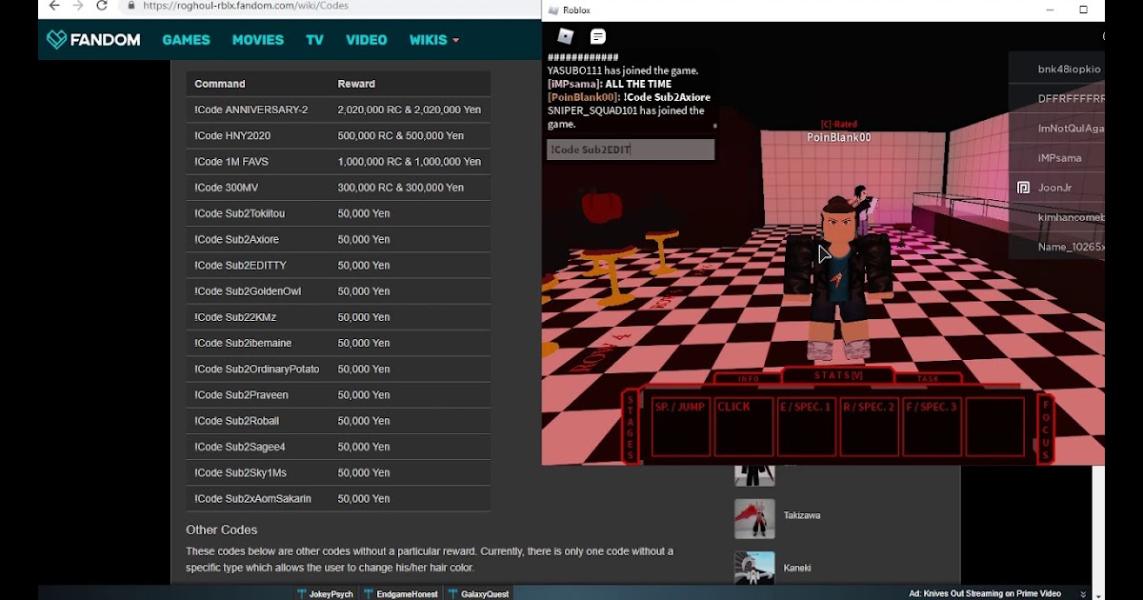This screenshot has height=600, width=1143.
Task: Open the Roblox menu icon in game
Action: 566,36
